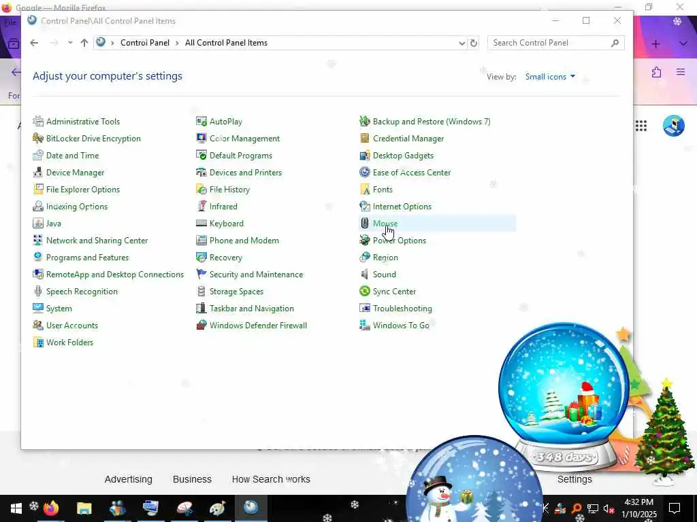Open the Credential Manager icon

[x=365, y=138]
